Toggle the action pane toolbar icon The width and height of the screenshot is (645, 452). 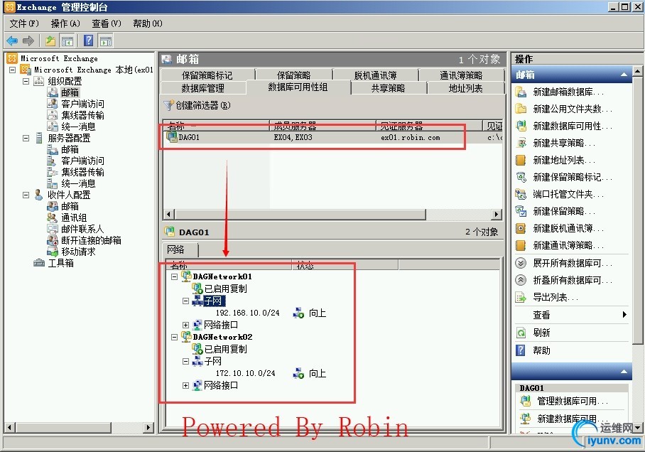pos(106,41)
